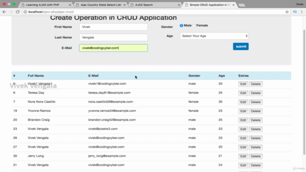Viewport: 306px width, 172px height.
Task: Open a new tab with the new-tab button
Action: tap(241, 5)
